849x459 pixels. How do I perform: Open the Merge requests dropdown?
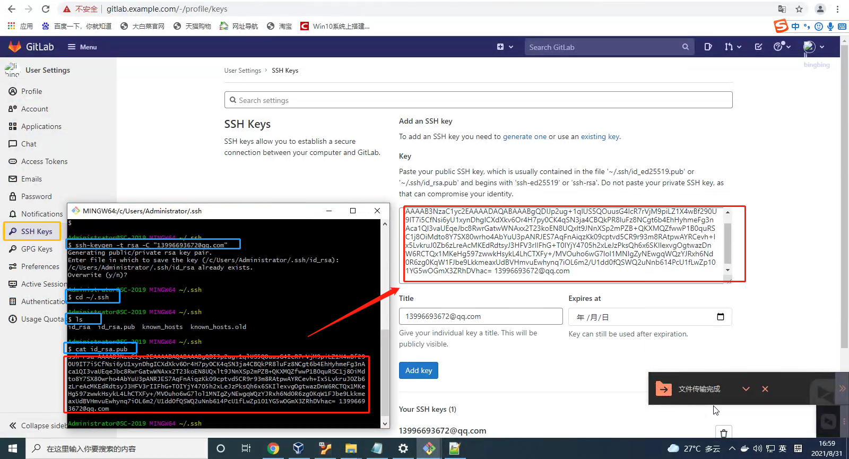tap(733, 47)
